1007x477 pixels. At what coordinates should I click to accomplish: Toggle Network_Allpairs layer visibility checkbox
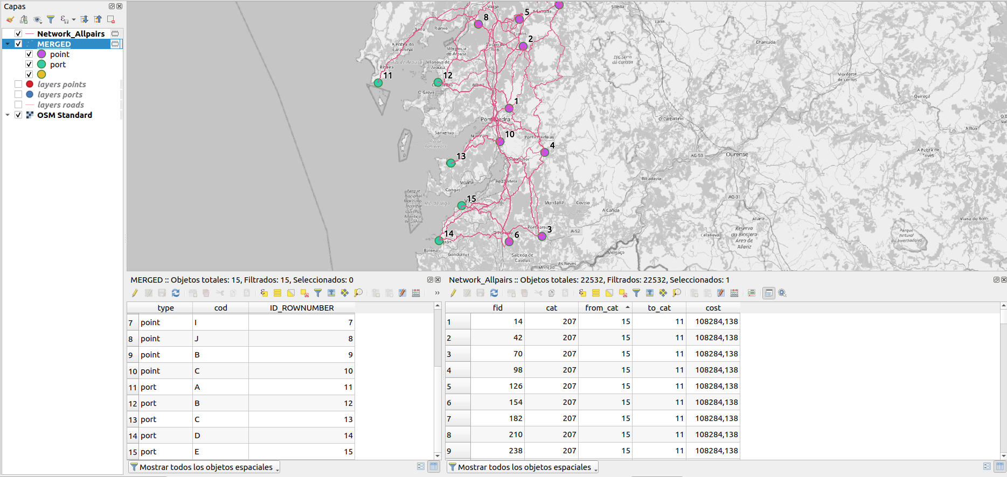[x=18, y=33]
